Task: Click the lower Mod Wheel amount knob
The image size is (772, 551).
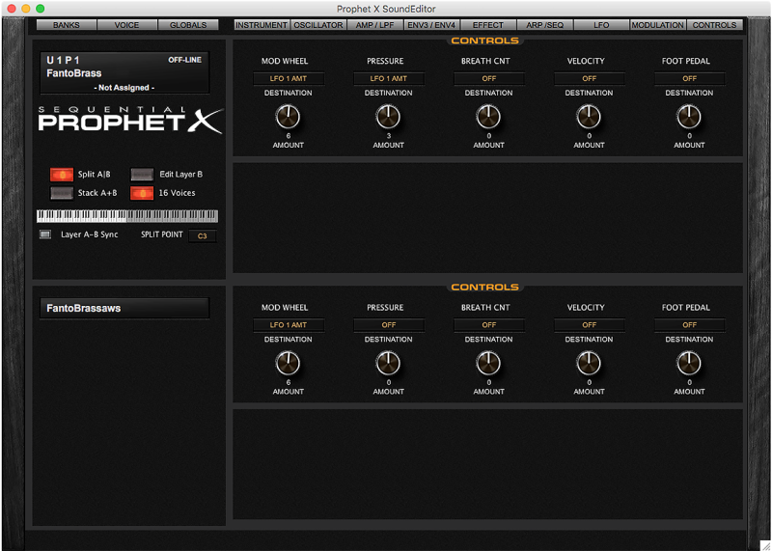Action: (x=288, y=363)
